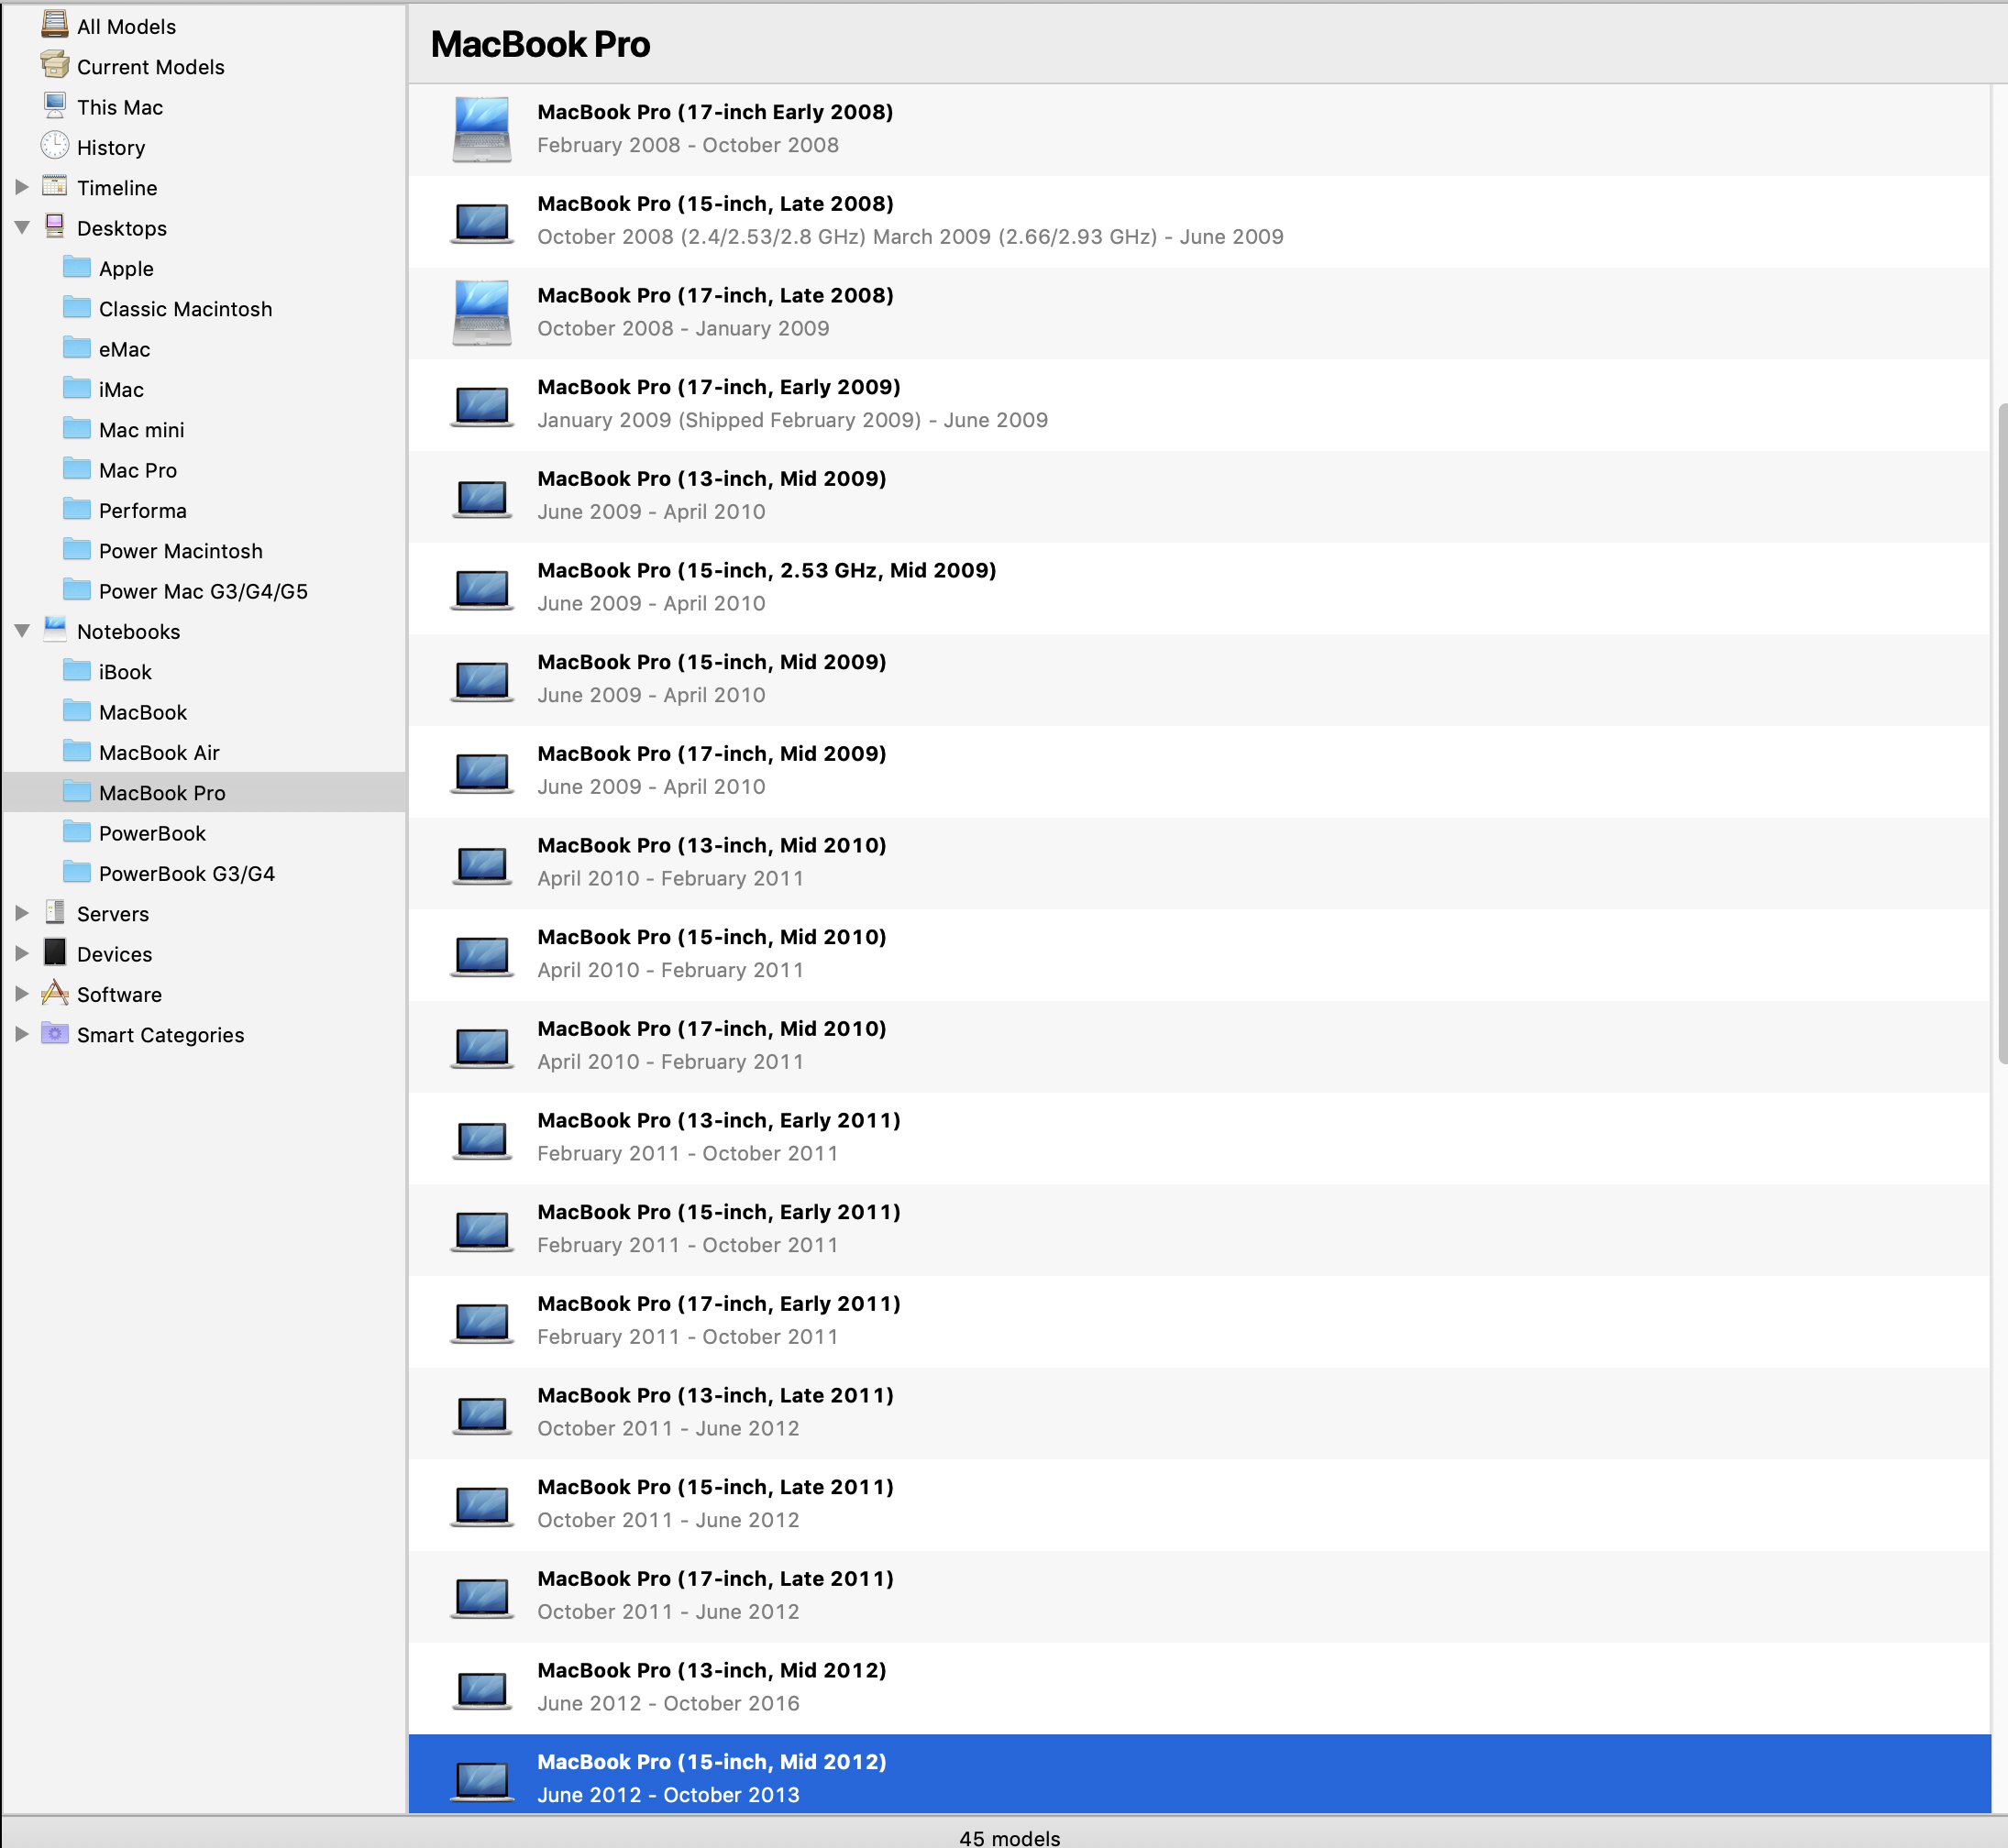
Task: Expand the Software disclosure triangle
Action: [22, 994]
